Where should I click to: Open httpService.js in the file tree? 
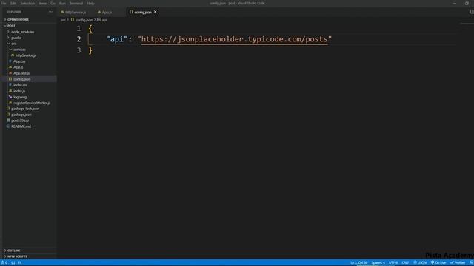26,55
